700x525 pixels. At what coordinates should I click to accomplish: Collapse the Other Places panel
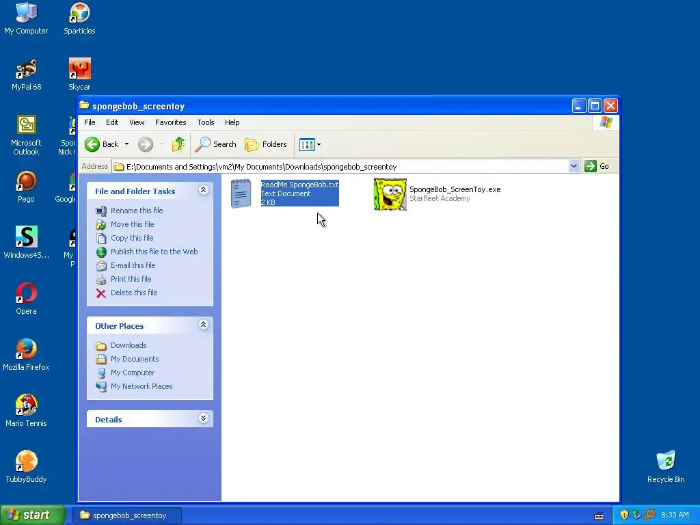[x=203, y=325]
